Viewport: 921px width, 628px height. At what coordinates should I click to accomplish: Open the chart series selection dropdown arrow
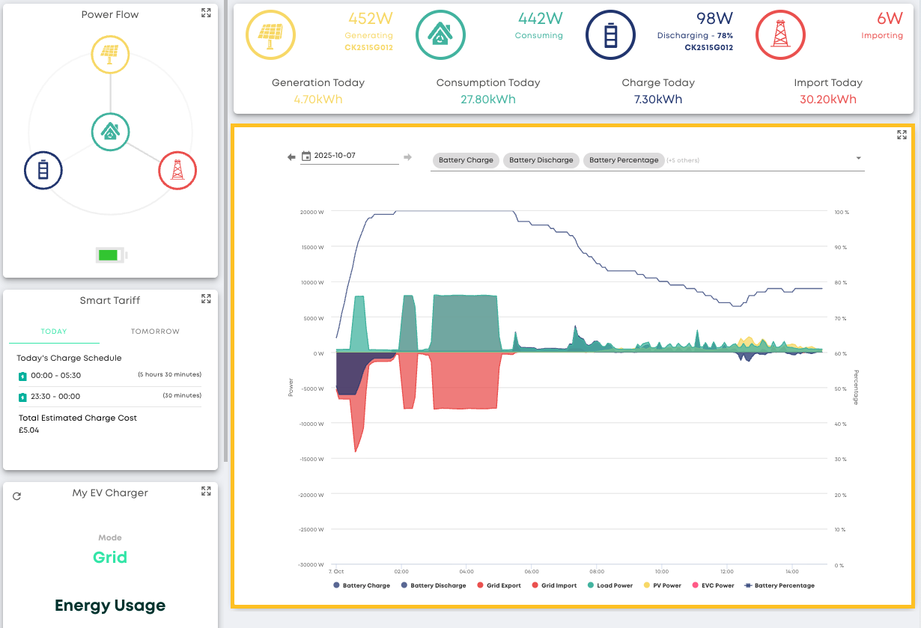858,159
